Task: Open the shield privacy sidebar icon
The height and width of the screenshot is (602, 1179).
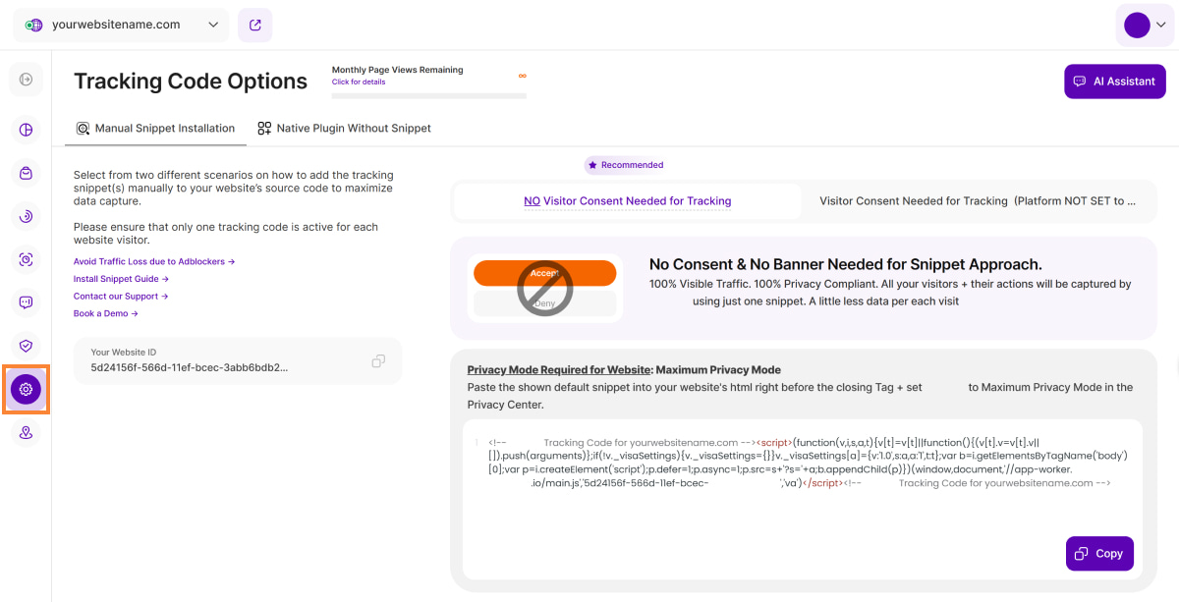Action: (26, 346)
